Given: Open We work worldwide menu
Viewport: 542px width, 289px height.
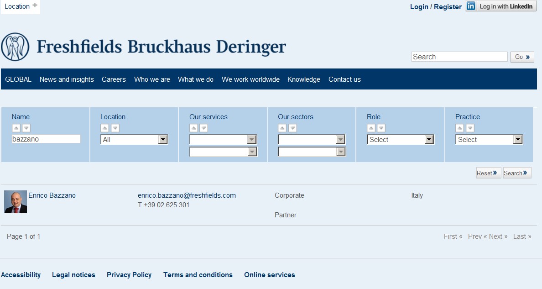Looking at the screenshot, I should tap(250, 79).
